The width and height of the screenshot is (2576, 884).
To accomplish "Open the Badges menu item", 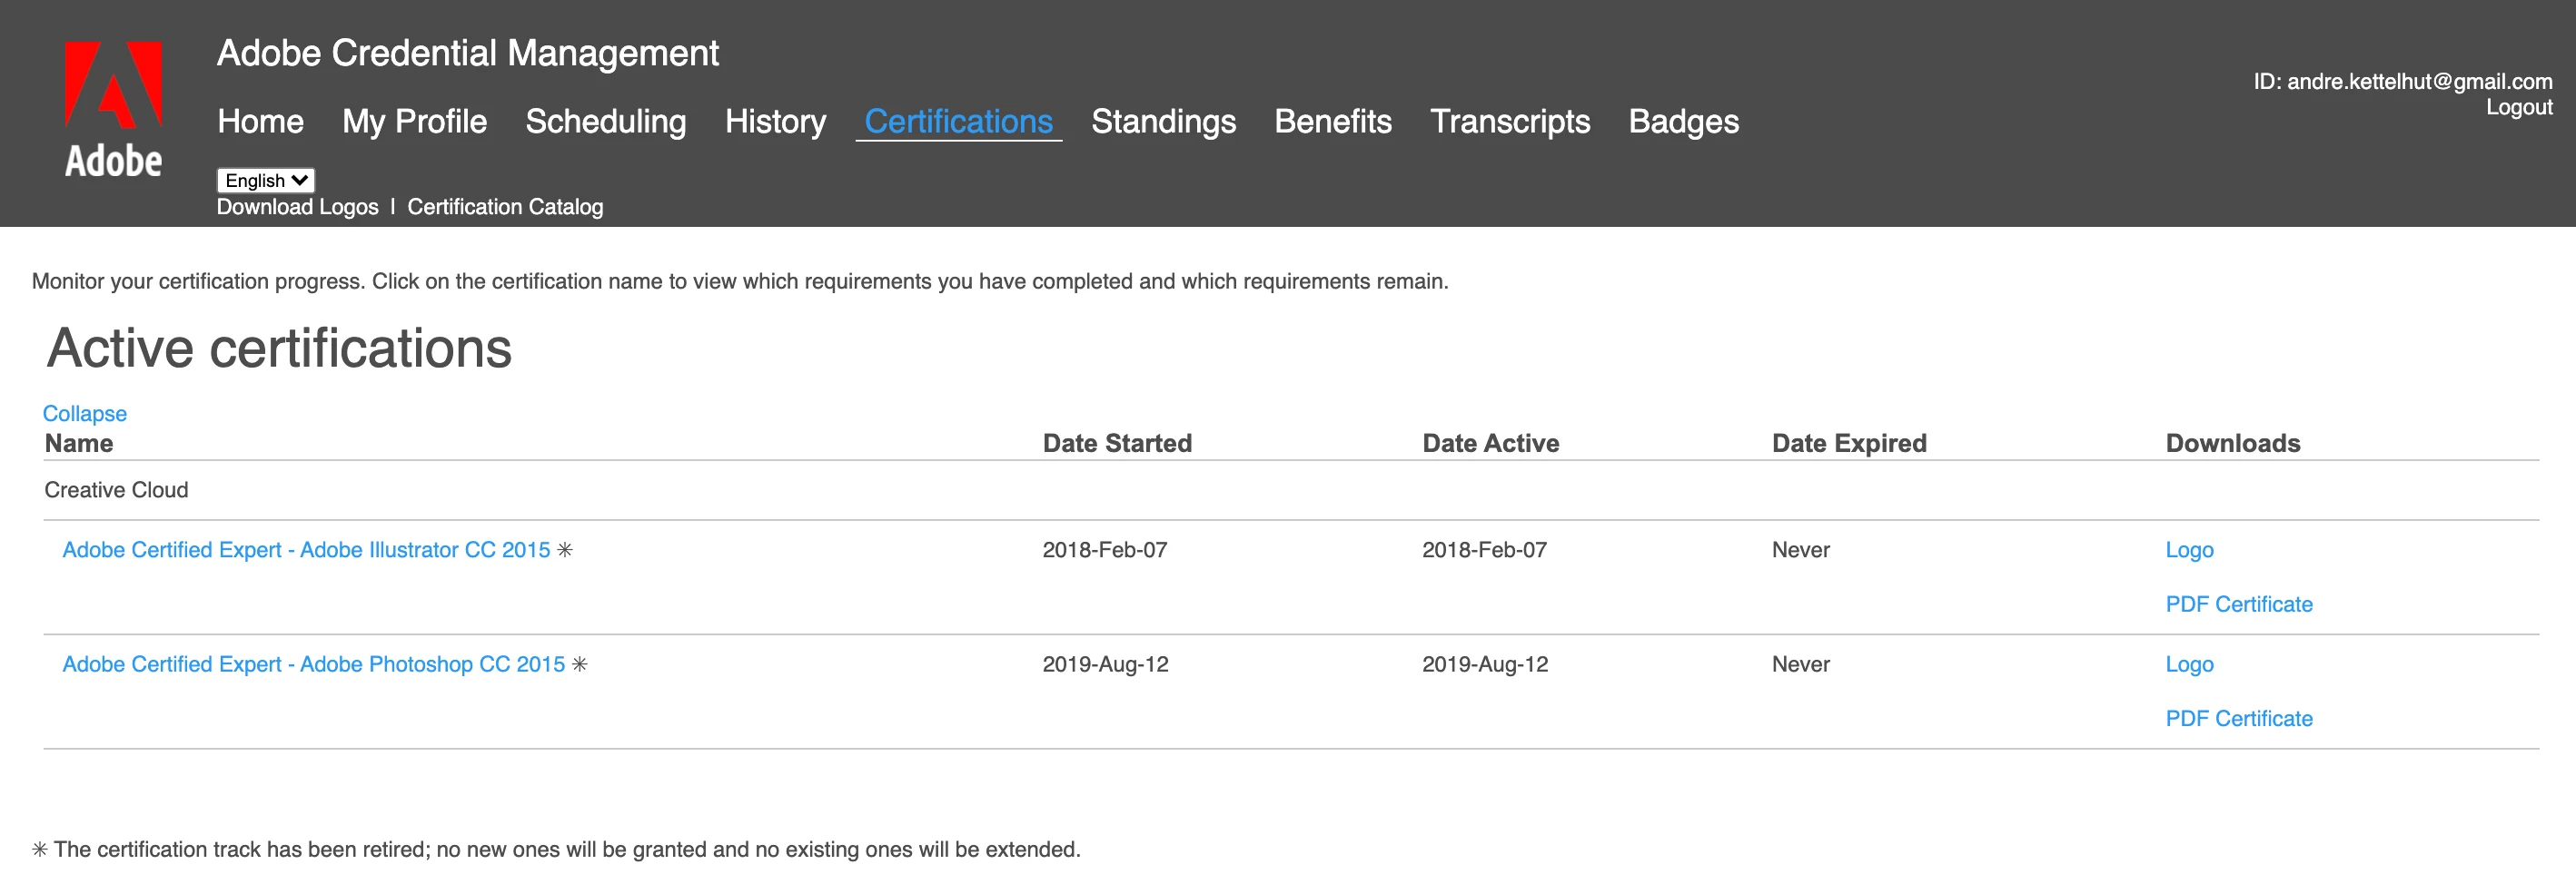I will [1683, 122].
